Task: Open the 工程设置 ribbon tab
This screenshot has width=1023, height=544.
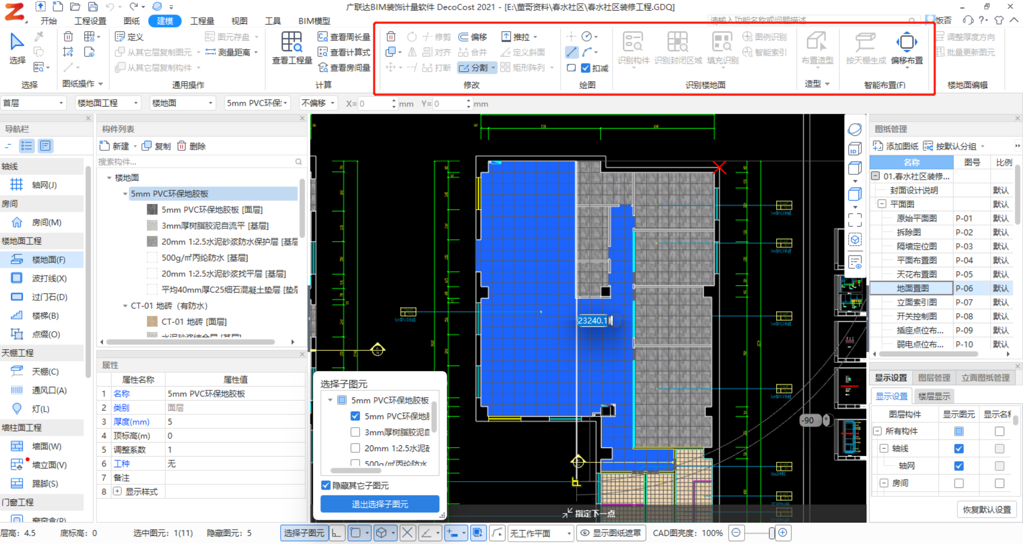Action: (x=90, y=21)
